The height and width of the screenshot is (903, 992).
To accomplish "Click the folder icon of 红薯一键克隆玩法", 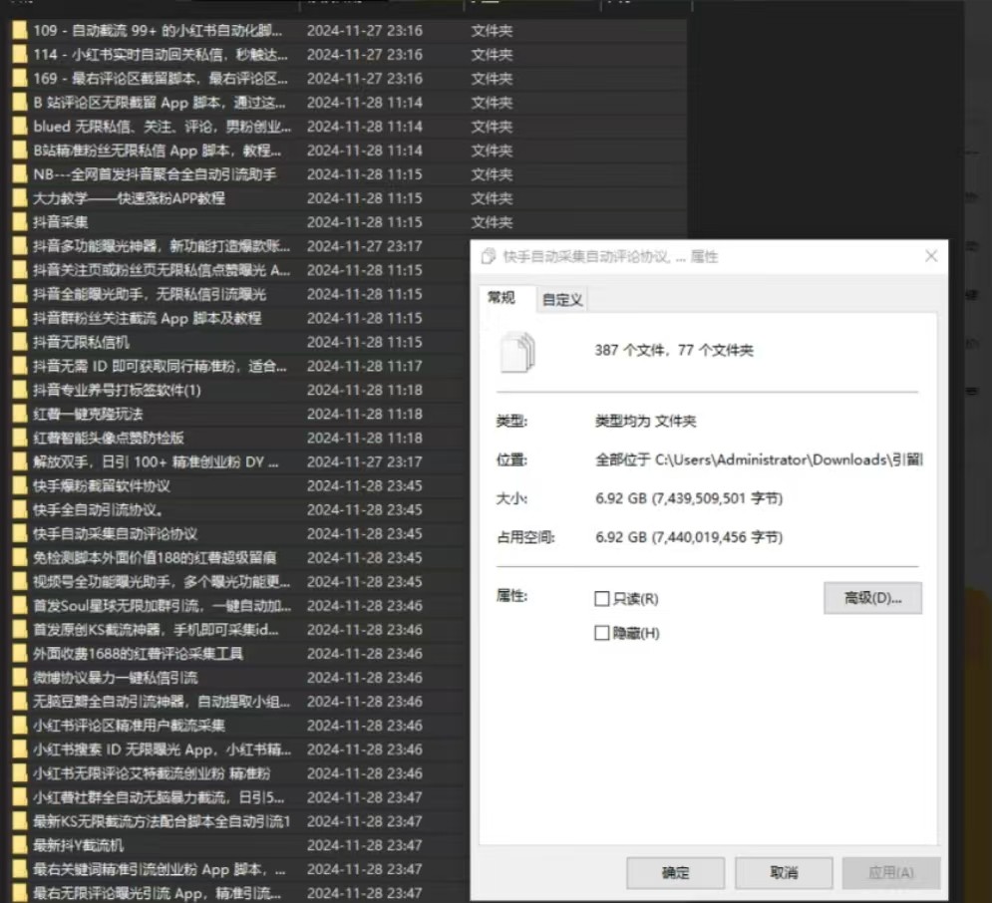I will click(19, 414).
